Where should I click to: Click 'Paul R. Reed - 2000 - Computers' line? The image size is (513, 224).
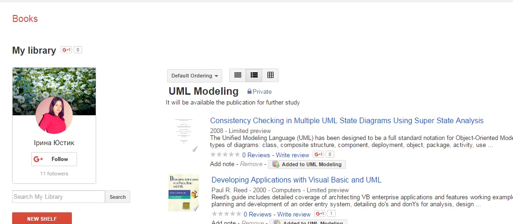pyautogui.click(x=280, y=190)
